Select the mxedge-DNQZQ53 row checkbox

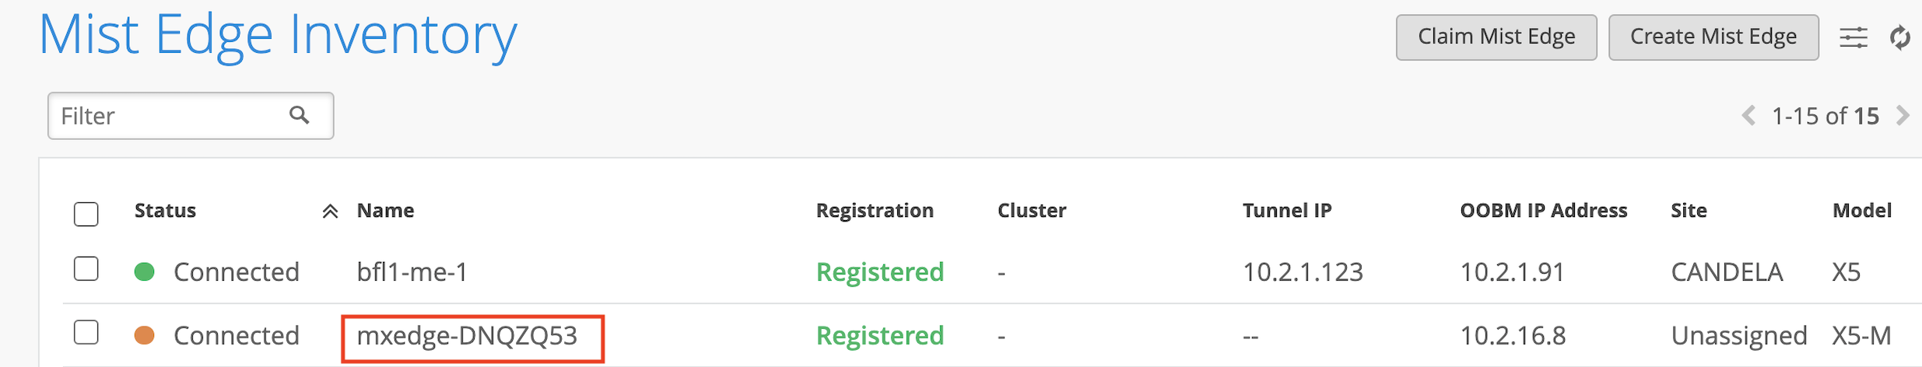[x=86, y=333]
